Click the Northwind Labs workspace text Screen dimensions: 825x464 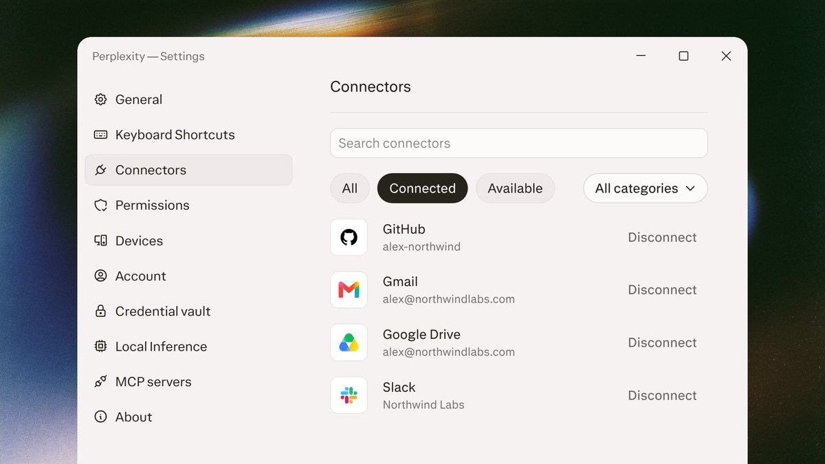coord(423,405)
